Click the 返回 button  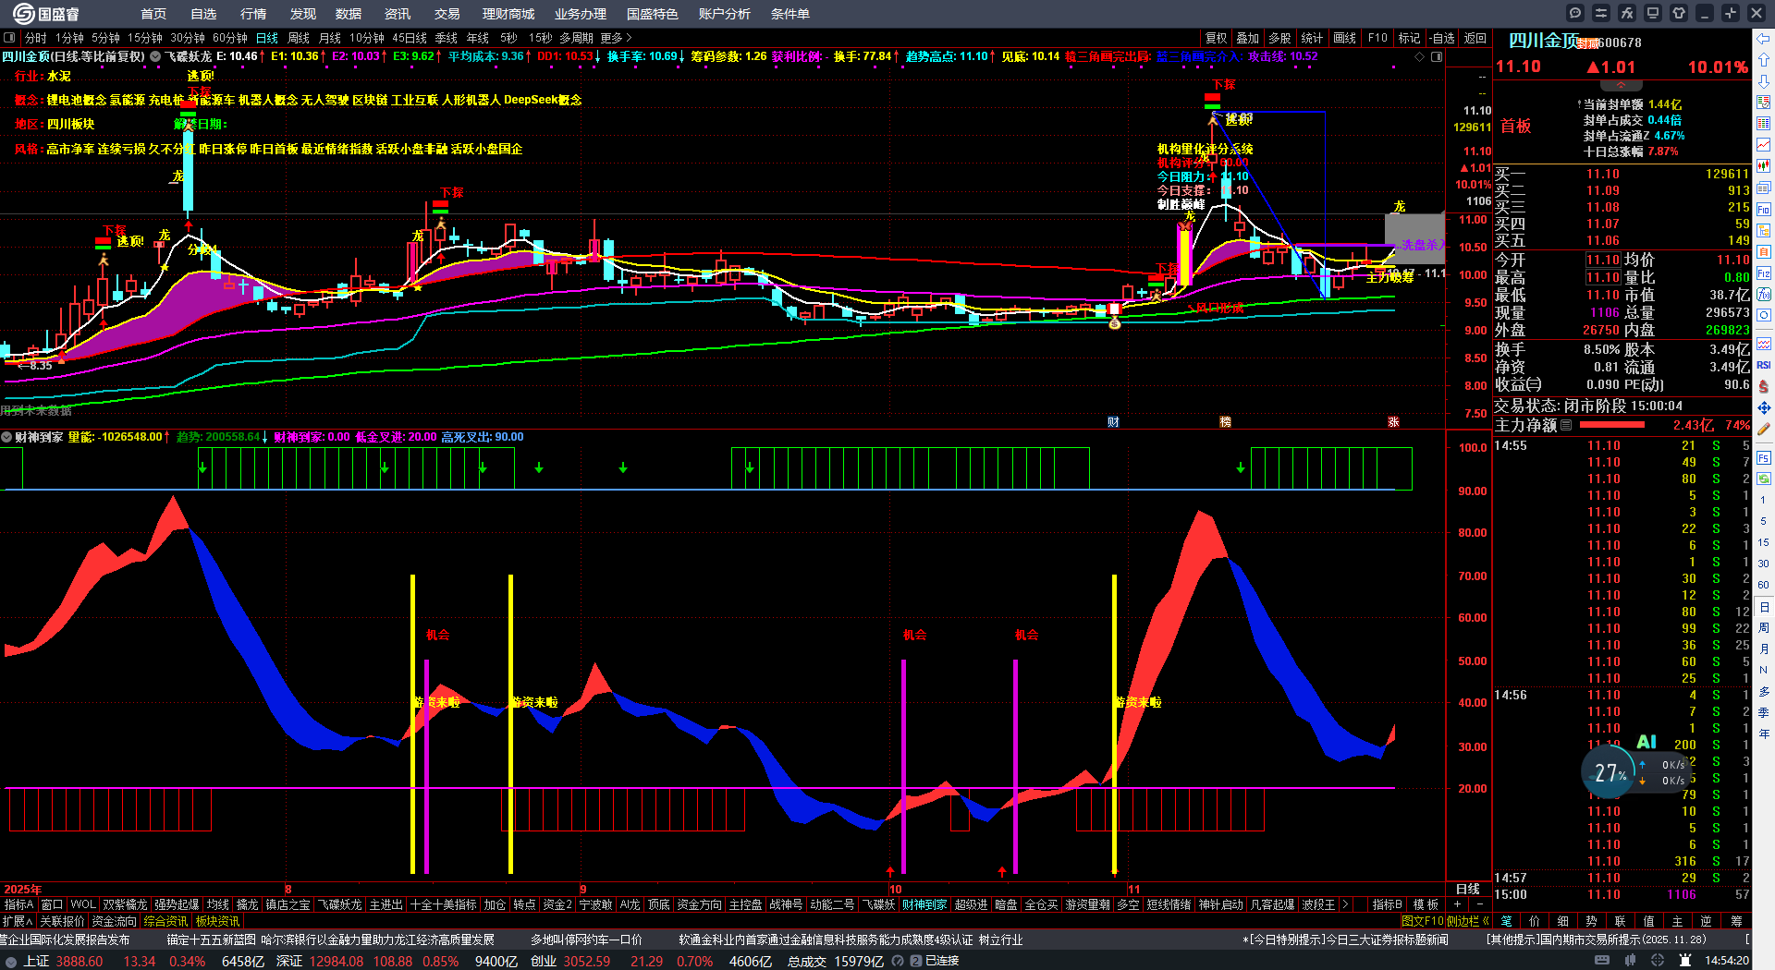click(1475, 38)
